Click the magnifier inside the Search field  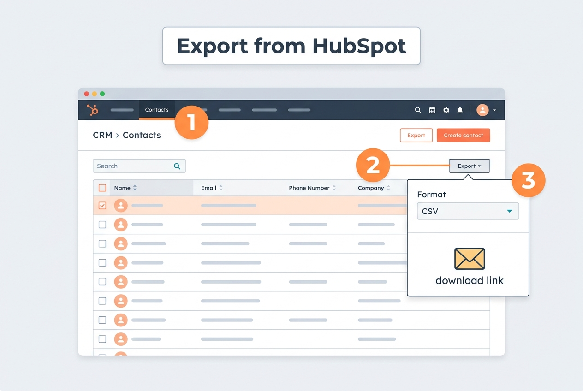[x=177, y=166]
